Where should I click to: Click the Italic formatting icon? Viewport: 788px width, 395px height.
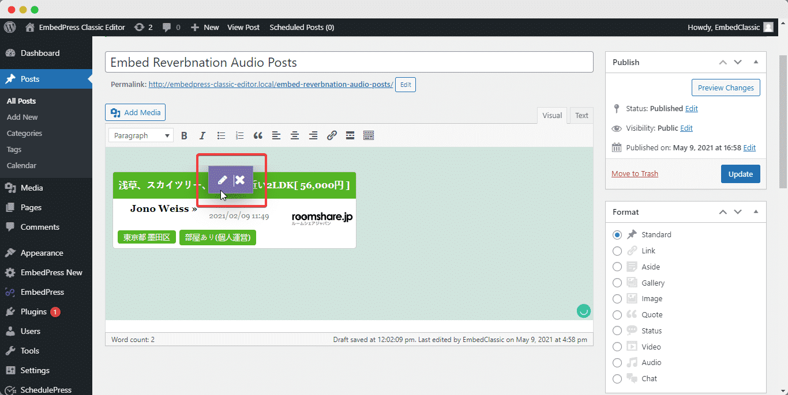(x=202, y=136)
